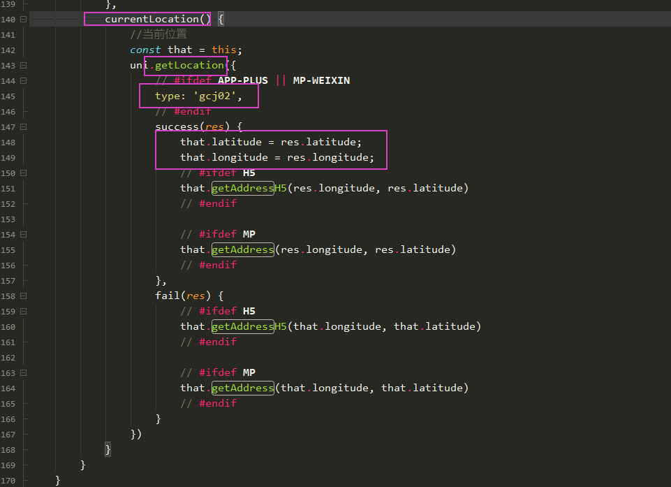Click "res.longitude" on line 149

tap(327, 157)
